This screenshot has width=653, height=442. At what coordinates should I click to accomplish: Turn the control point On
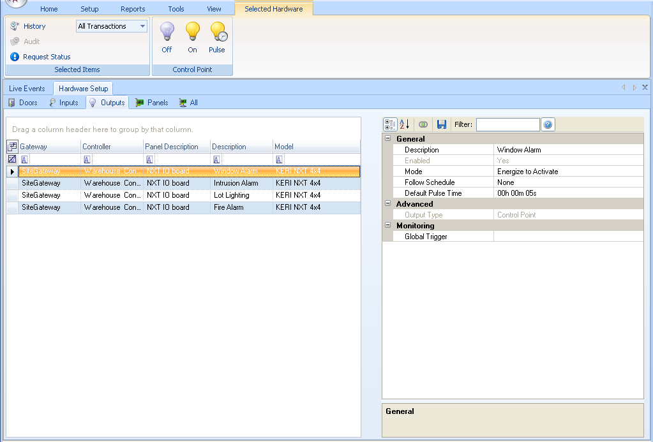192,37
